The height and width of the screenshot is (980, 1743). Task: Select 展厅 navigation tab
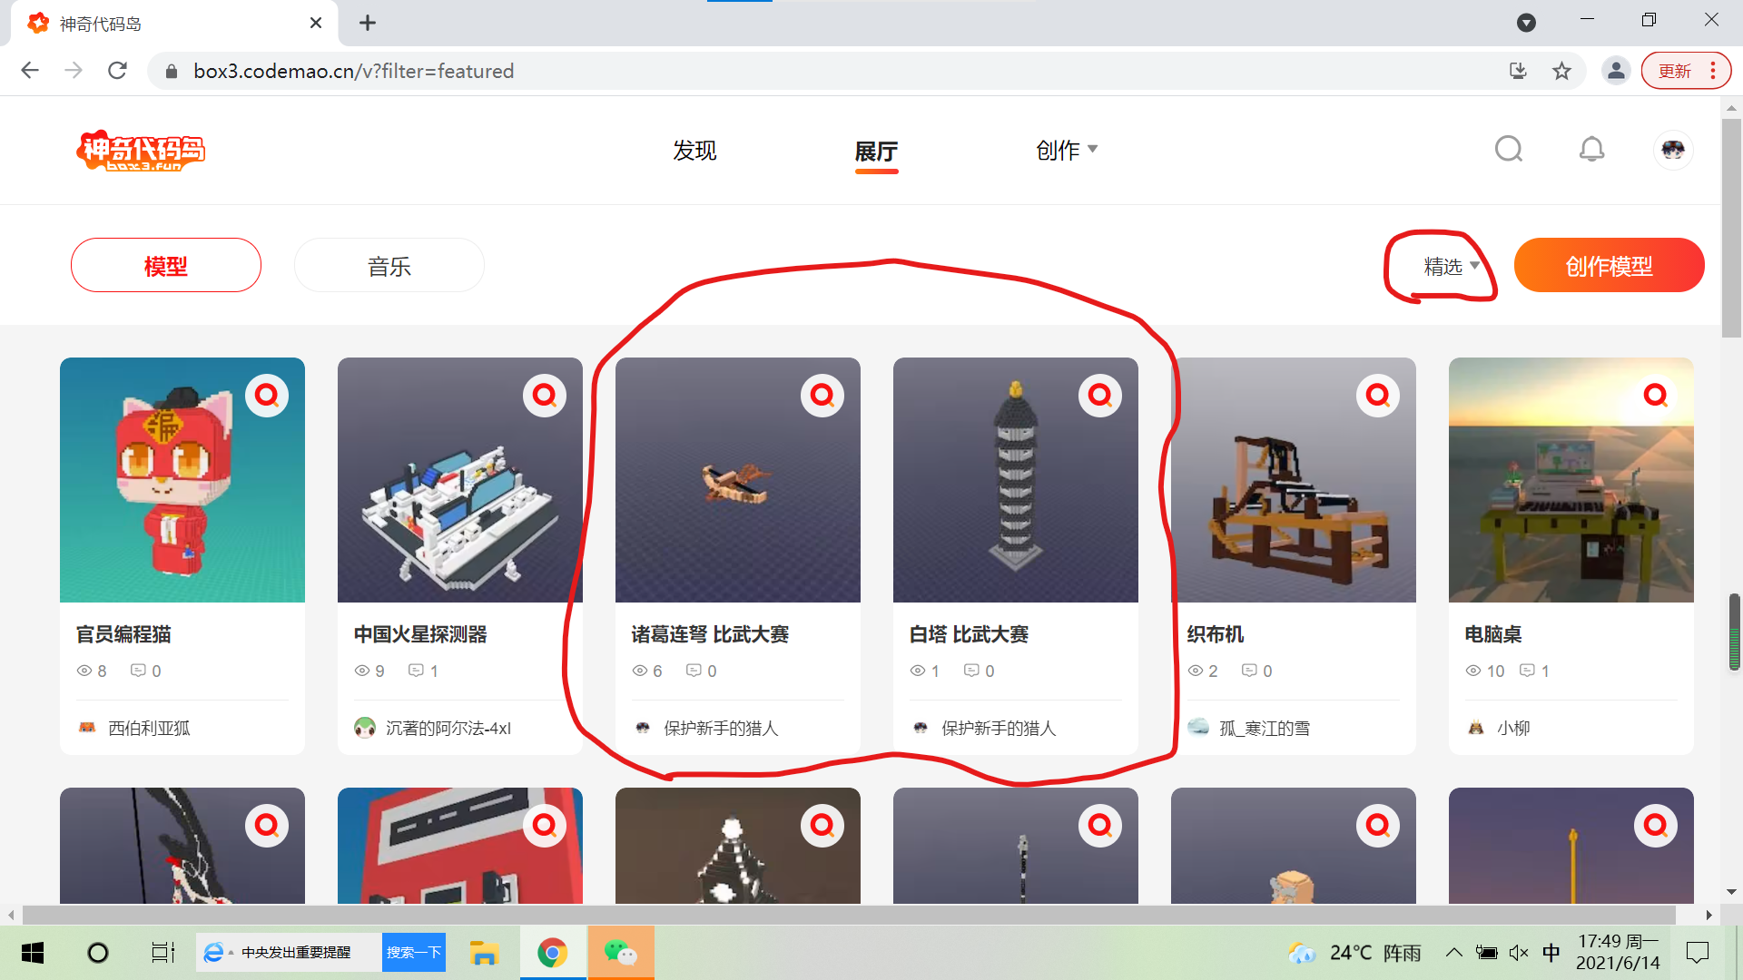[x=876, y=151]
